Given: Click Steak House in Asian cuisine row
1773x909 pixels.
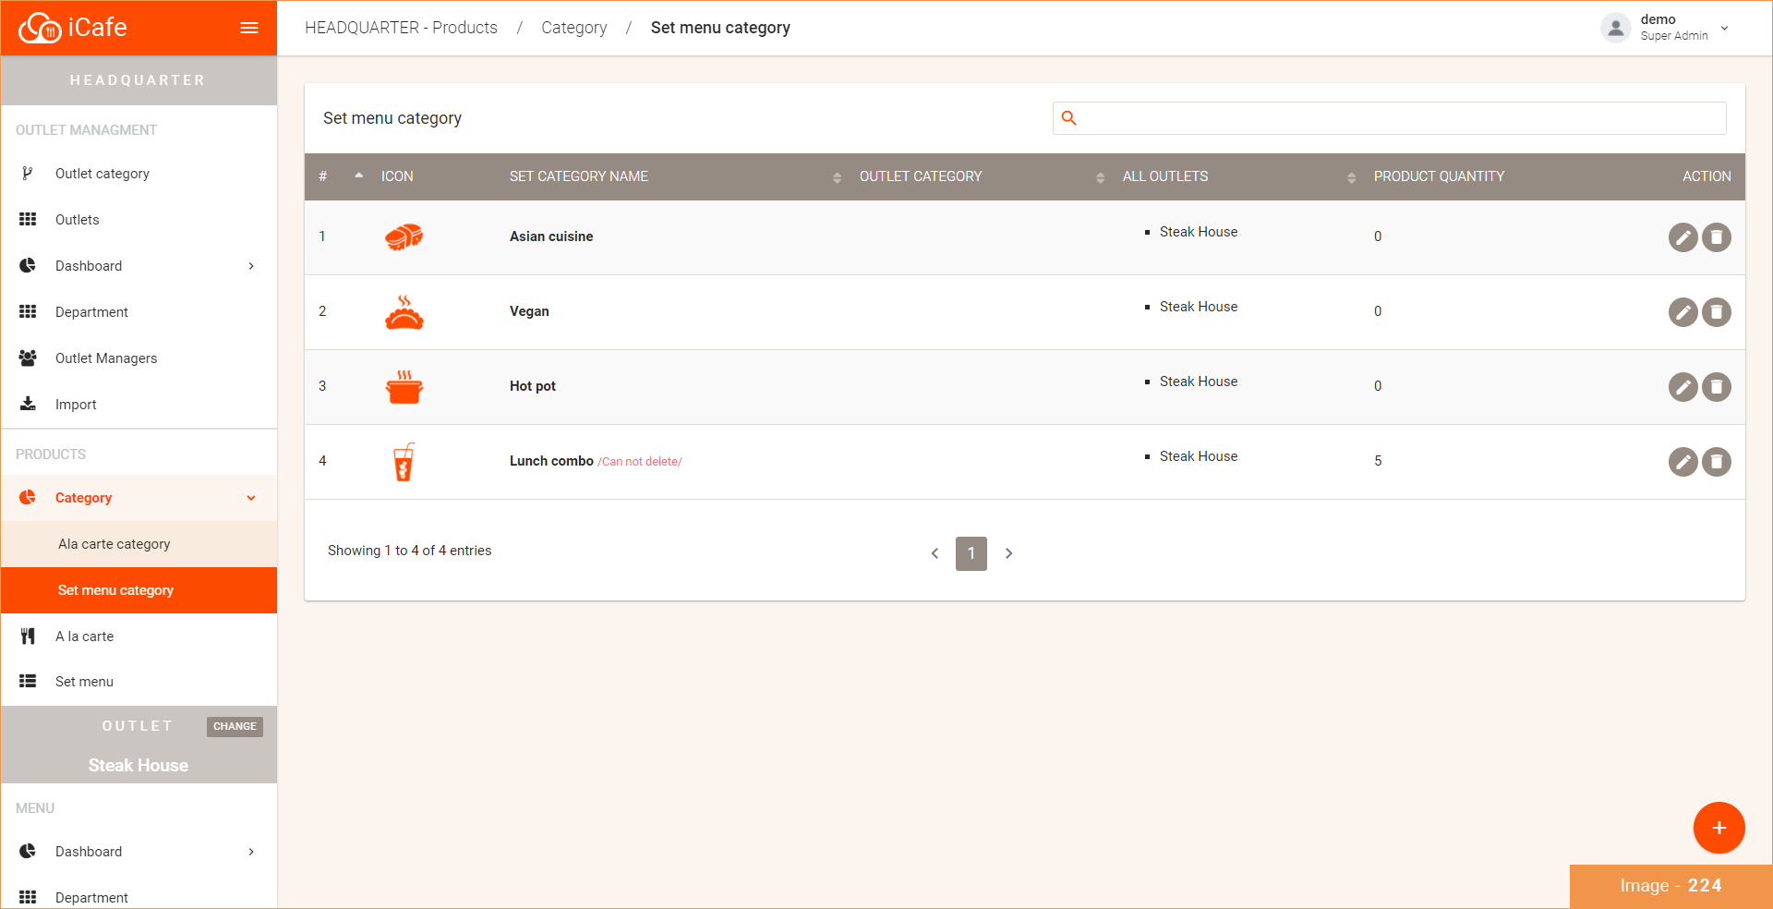Looking at the screenshot, I should (x=1199, y=232).
